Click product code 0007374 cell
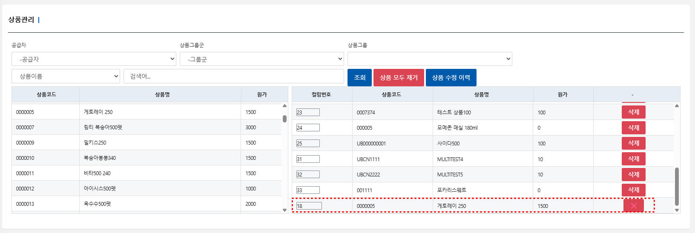Viewport: 695px width, 233px height. 393,112
